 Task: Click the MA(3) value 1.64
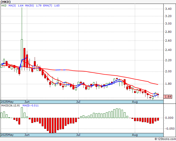click(x=21, y=6)
